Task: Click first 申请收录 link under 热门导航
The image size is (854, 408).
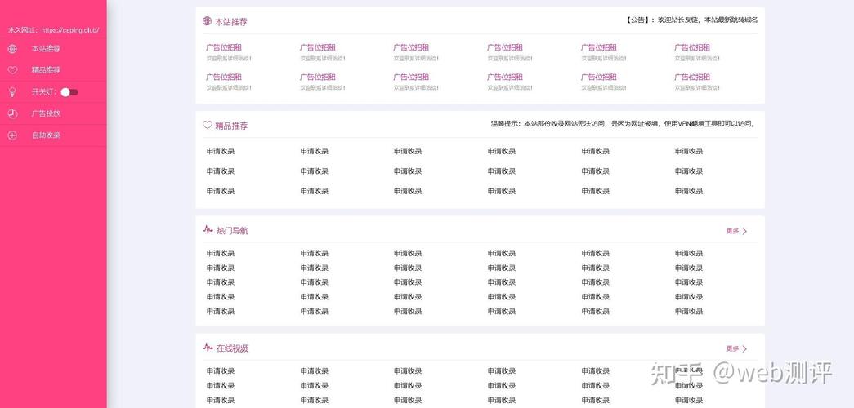Action: 221,253
